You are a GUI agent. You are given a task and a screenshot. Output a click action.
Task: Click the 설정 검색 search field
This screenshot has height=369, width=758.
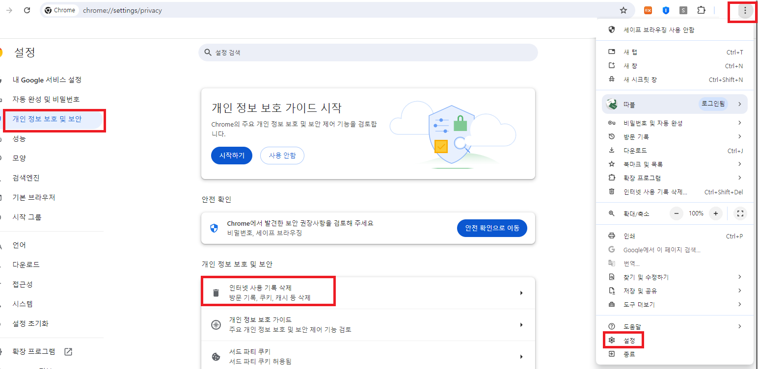pos(368,53)
